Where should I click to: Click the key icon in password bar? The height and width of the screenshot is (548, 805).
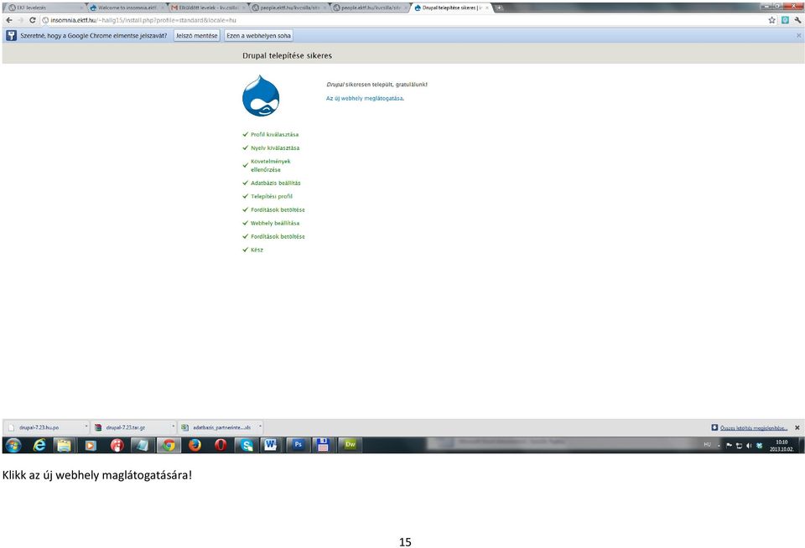(11, 35)
